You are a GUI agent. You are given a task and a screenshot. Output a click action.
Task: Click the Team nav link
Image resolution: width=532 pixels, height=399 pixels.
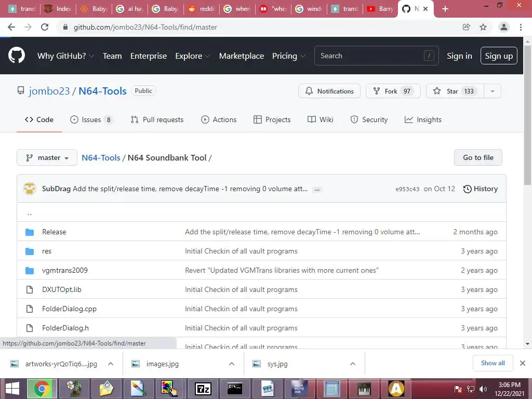[x=112, y=56]
